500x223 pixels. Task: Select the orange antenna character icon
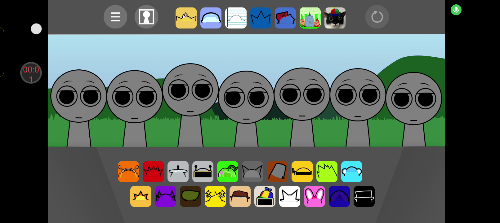[128, 172]
